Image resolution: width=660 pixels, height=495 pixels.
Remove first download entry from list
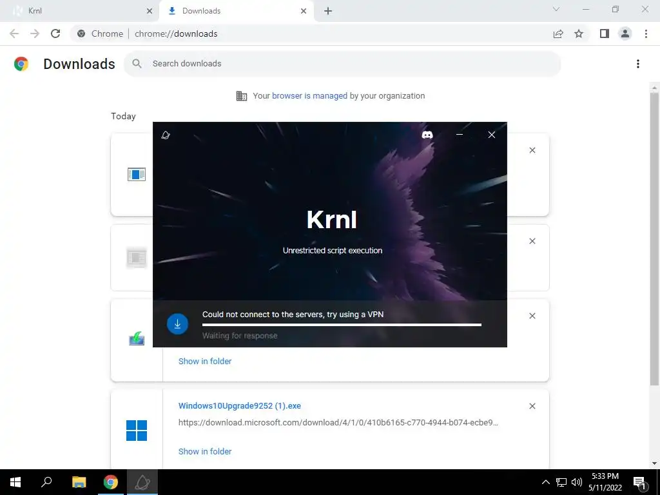click(532, 150)
